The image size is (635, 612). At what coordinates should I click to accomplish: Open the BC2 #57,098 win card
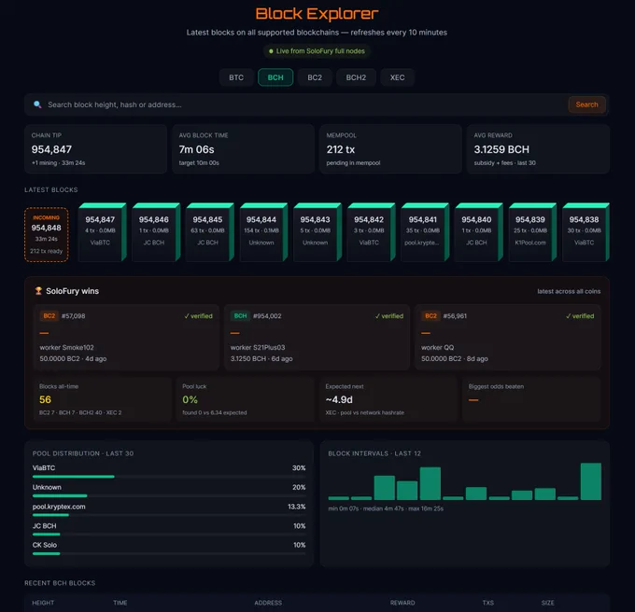pos(126,338)
